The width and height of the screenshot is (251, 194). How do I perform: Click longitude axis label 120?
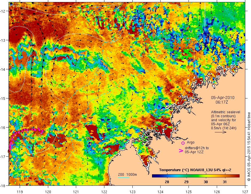point(48,192)
